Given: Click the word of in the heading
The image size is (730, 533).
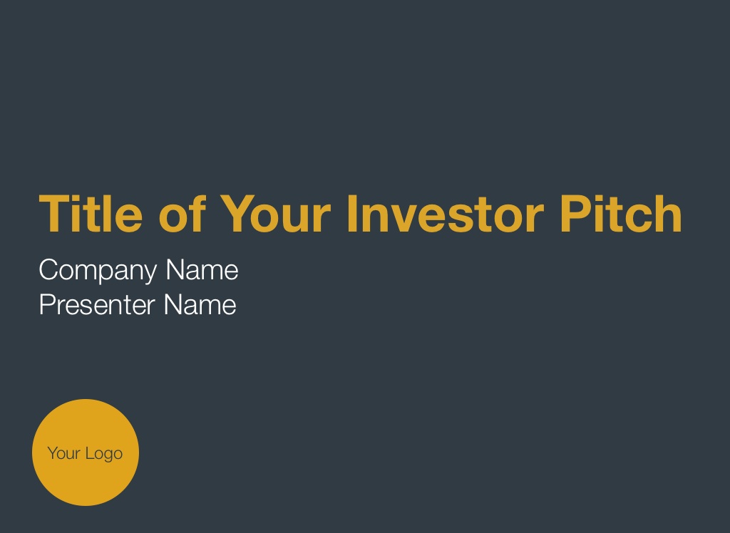Looking at the screenshot, I should (x=182, y=214).
